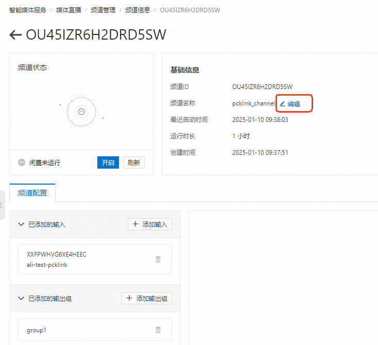
Task: Start the channel with 开启 button
Action: (108, 162)
